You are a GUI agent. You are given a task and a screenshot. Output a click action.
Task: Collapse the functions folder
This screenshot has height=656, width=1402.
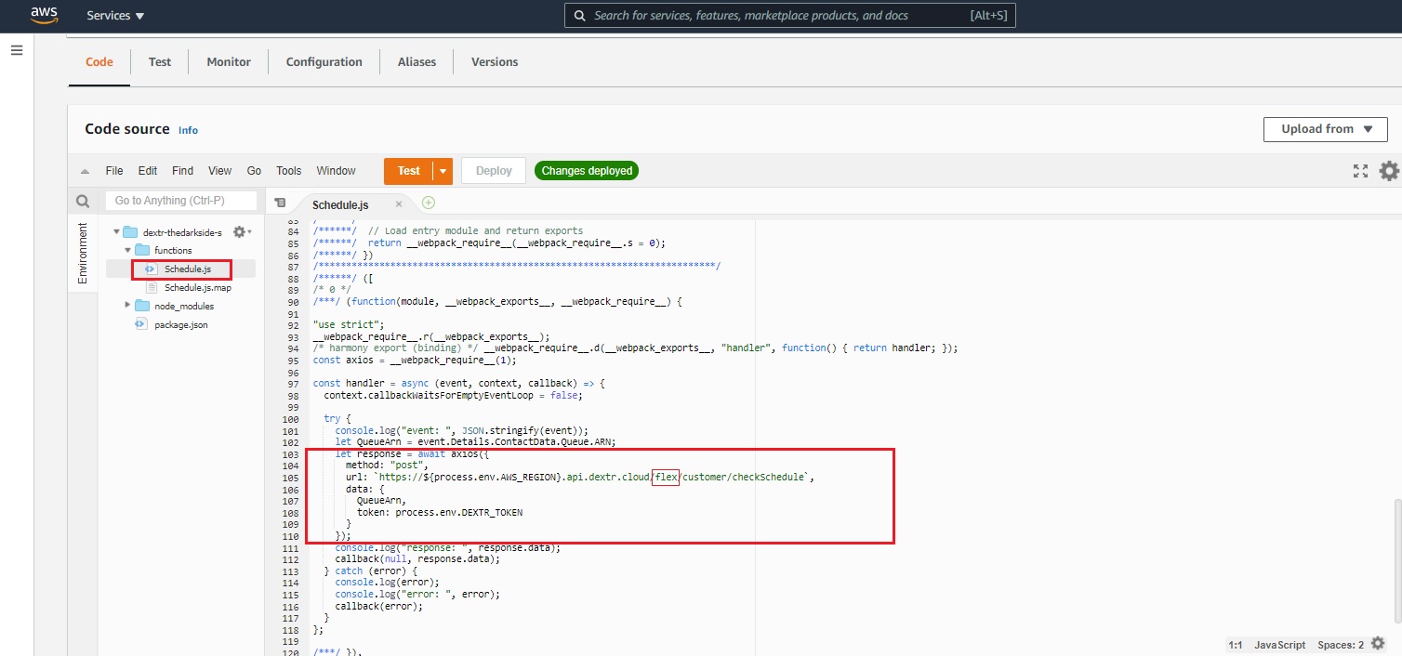pyautogui.click(x=128, y=251)
